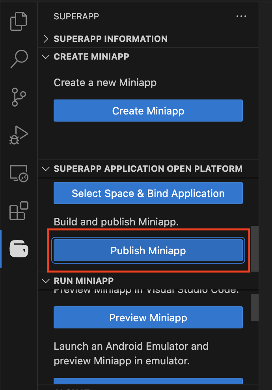
Task: Click the 'Build and publish Miniapp.' text
Action: [x=116, y=221]
